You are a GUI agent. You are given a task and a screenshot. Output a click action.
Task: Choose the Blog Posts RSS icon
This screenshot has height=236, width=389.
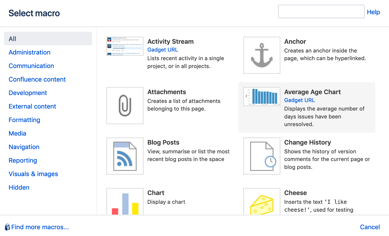[x=125, y=156]
